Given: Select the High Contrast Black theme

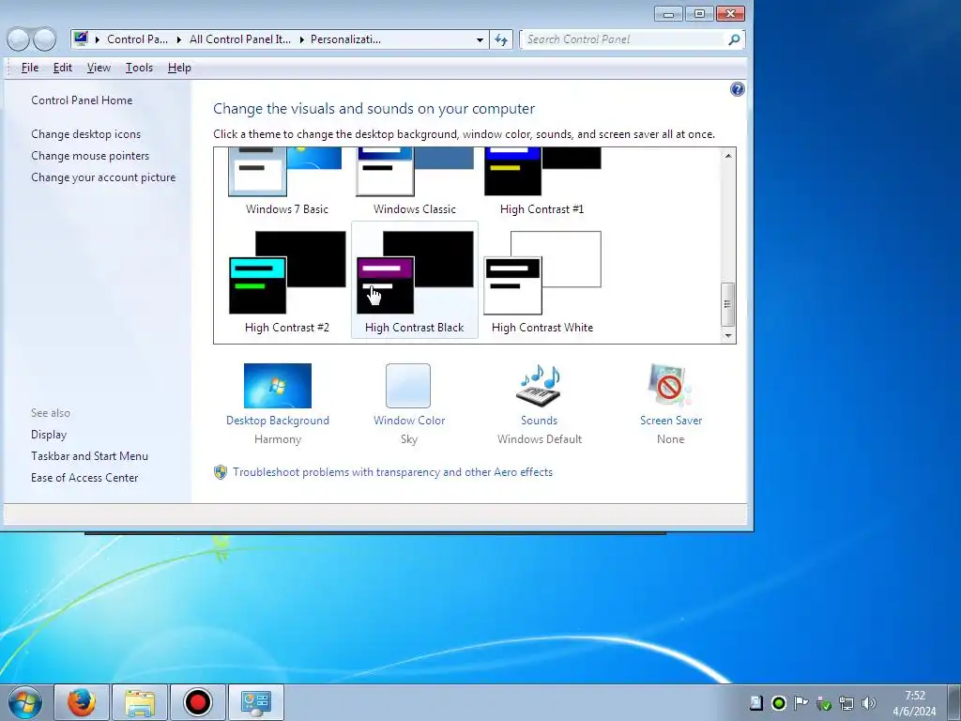Looking at the screenshot, I should point(415,280).
